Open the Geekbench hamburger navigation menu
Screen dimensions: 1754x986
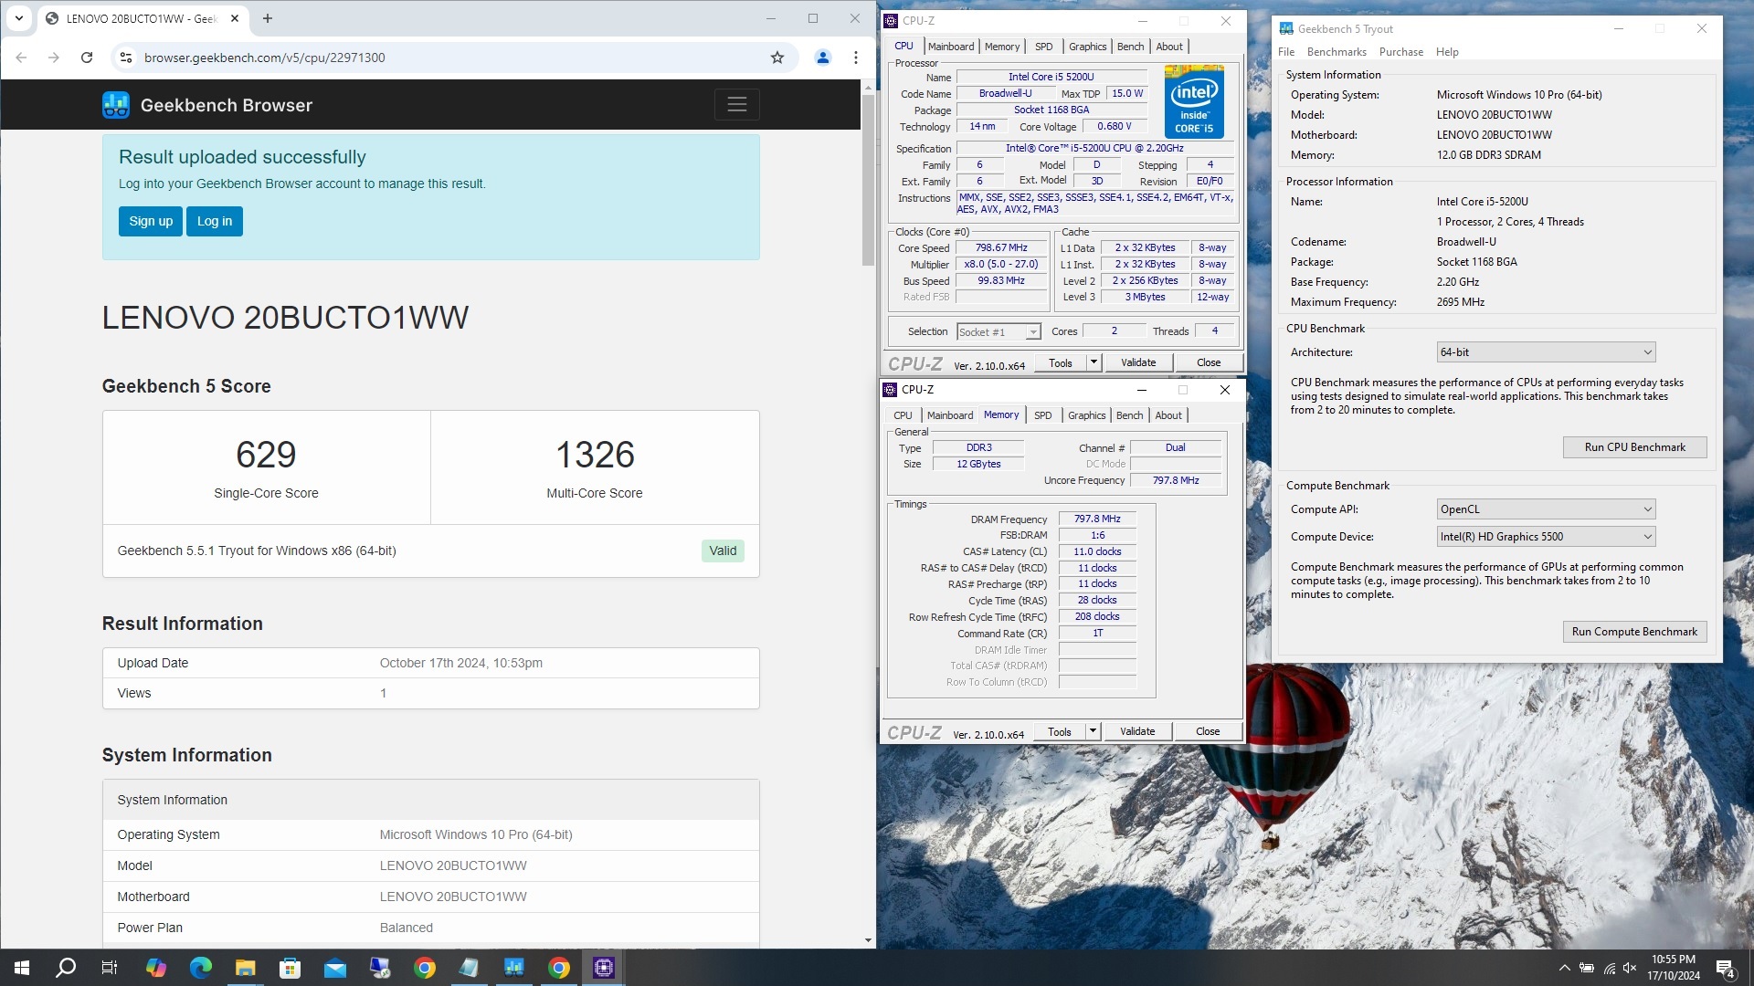(x=736, y=105)
